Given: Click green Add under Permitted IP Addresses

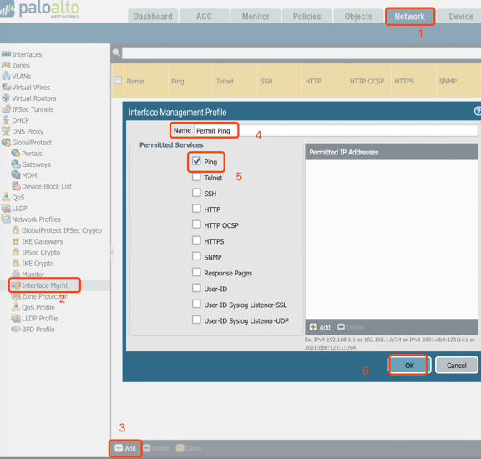Looking at the screenshot, I should (x=320, y=327).
